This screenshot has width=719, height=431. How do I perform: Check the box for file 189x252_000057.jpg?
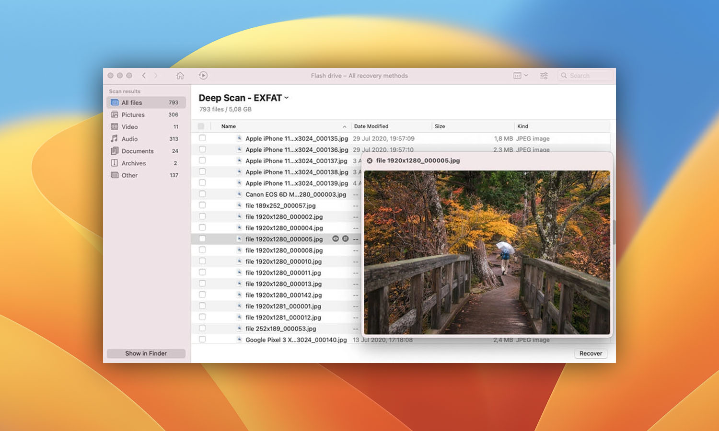pyautogui.click(x=202, y=205)
